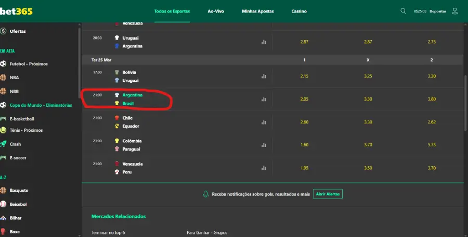This screenshot has height=237, width=468.
Task: Select odds 5.75 for Paraguai win
Action: click(432, 145)
